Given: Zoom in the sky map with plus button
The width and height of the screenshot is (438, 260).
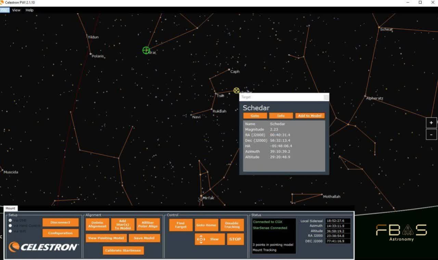Looking at the screenshot, I should point(431,122).
